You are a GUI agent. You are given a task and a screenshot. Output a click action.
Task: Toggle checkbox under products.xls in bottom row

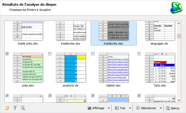(x=50, y=95)
